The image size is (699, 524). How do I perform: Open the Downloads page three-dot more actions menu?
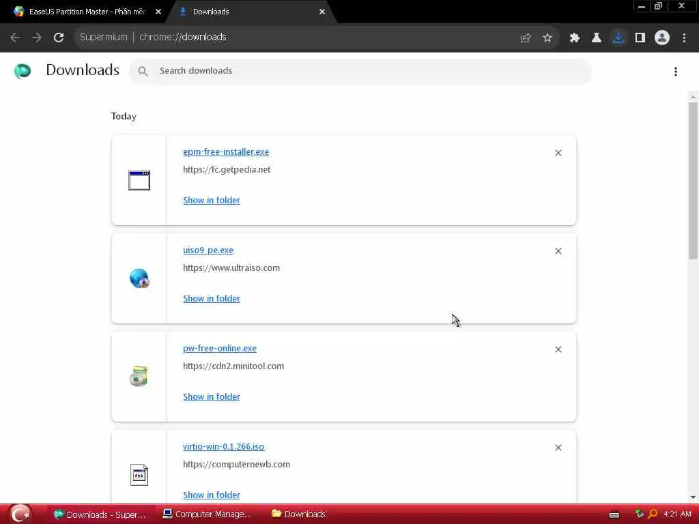[676, 71]
